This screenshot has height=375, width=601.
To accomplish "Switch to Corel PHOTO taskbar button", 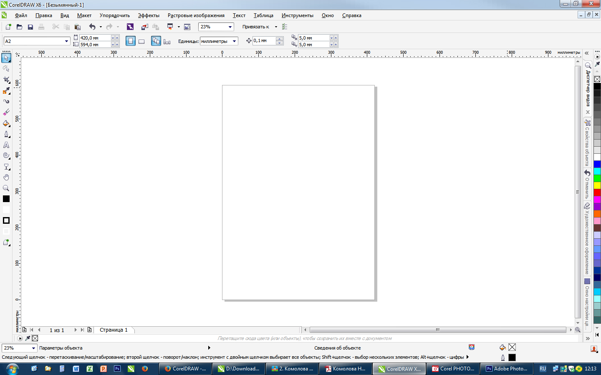I will (x=453, y=369).
